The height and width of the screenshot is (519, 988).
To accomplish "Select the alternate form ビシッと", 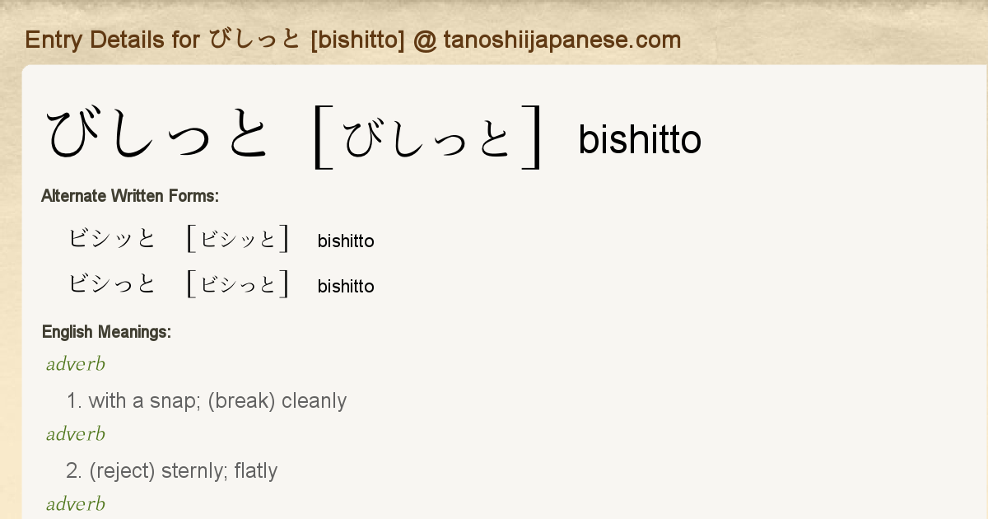I will coord(112,239).
